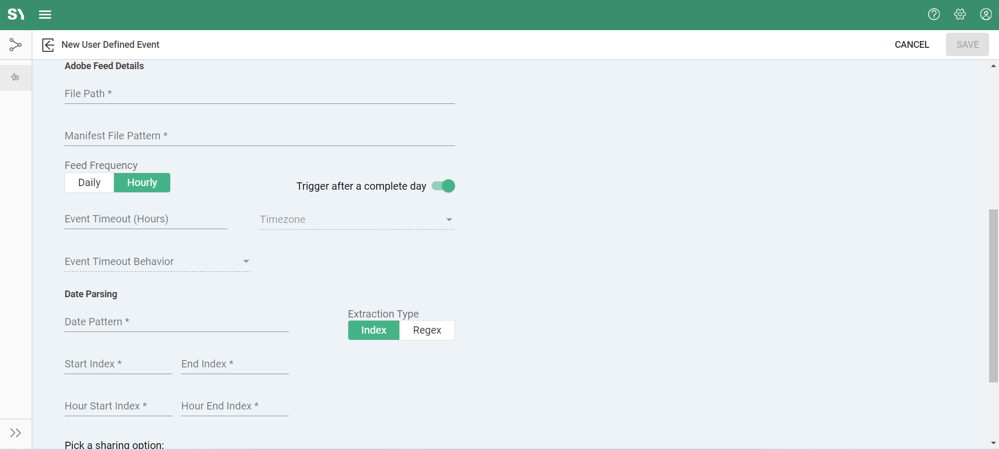
Task: Click the File Path input field
Action: tap(259, 94)
